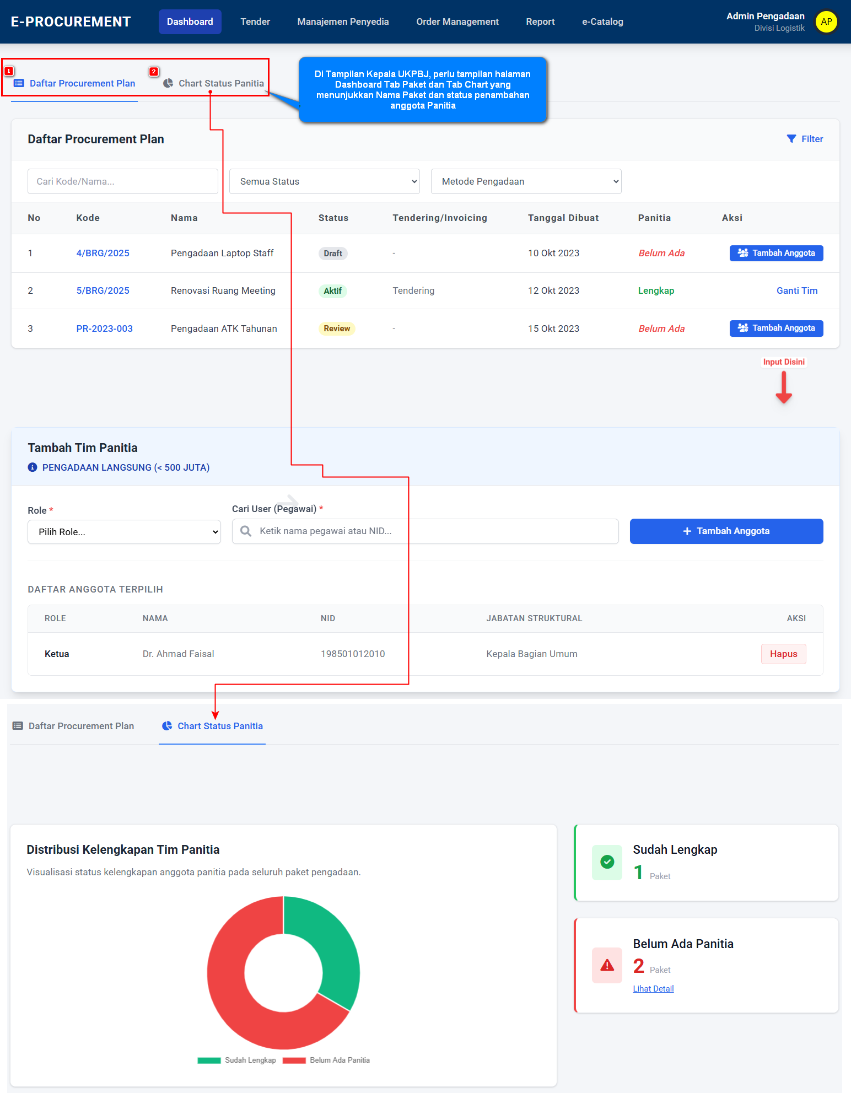Click the pie chart icon in the top tab
This screenshot has width=851, height=1093.
168,83
